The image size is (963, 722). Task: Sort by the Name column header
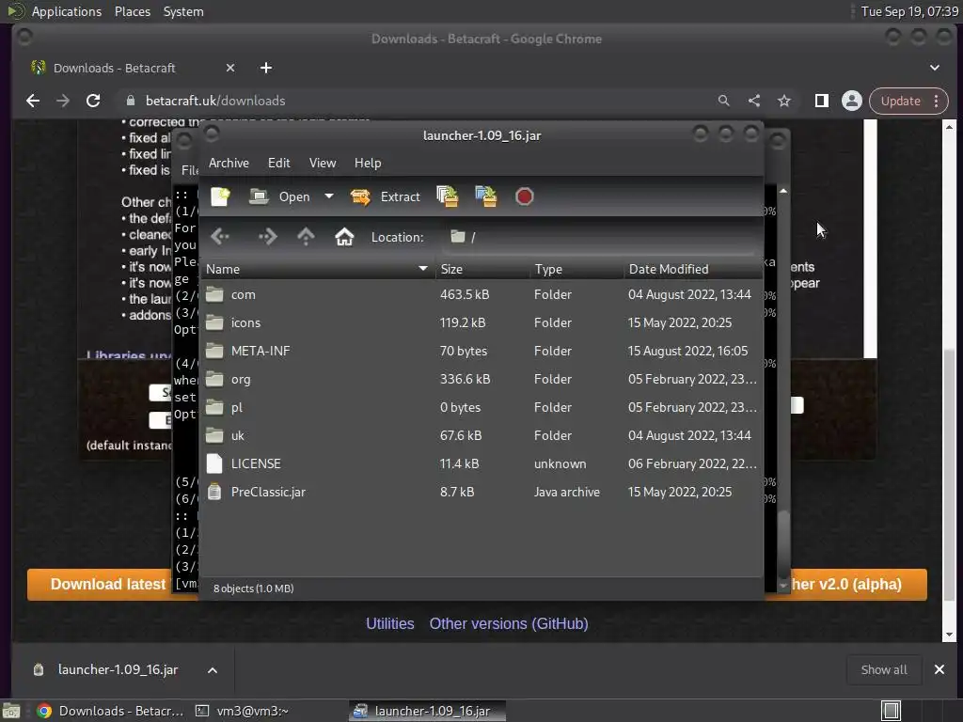pyautogui.click(x=317, y=269)
